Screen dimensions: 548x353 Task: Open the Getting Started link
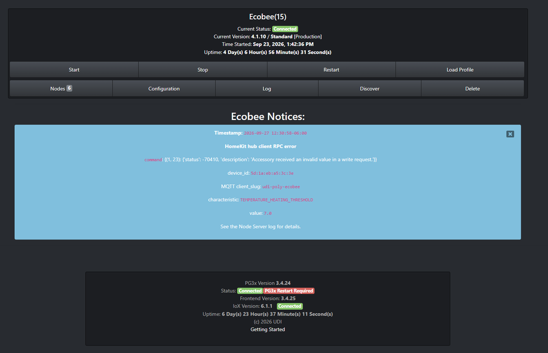click(x=268, y=329)
